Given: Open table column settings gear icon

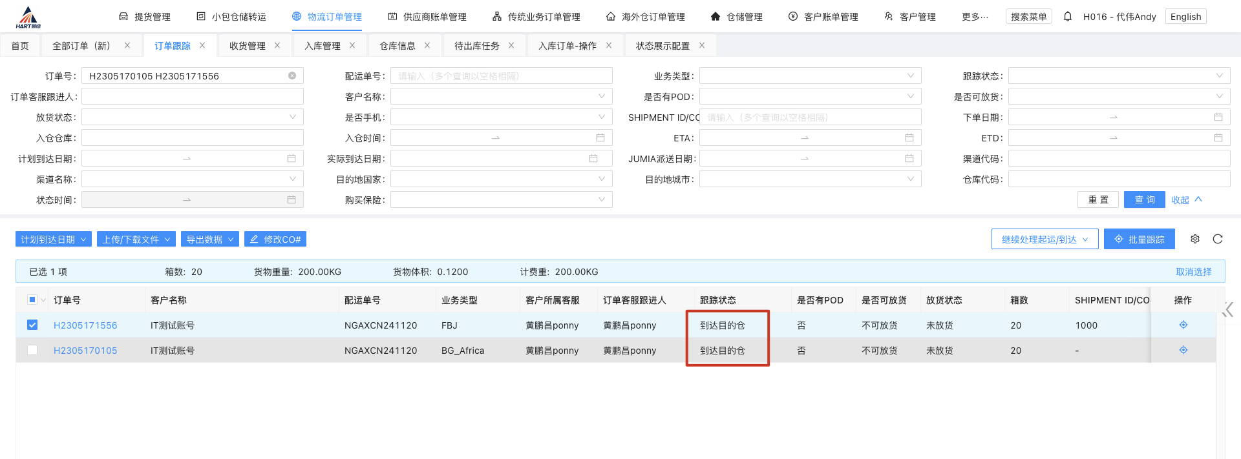Looking at the screenshot, I should [x=1195, y=239].
